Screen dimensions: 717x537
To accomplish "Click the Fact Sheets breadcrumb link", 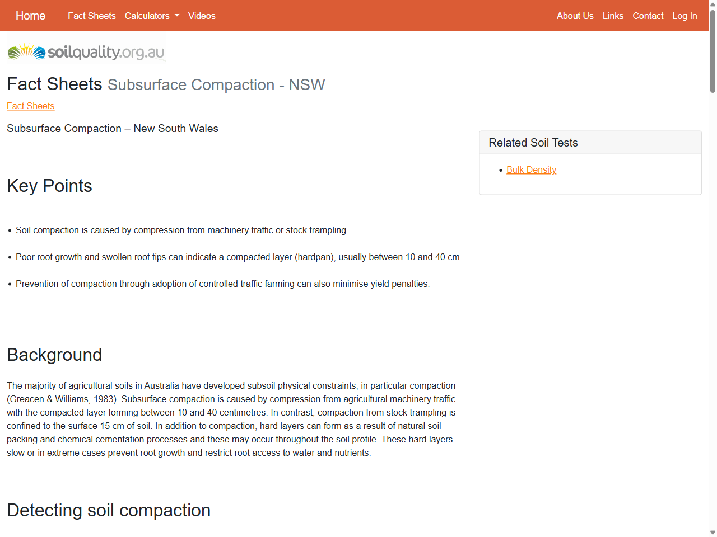I will [30, 106].
